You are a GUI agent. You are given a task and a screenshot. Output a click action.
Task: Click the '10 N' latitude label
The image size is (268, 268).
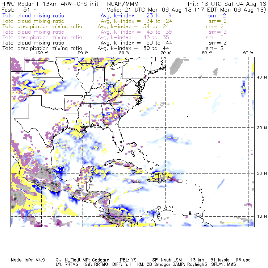click(x=262, y=216)
